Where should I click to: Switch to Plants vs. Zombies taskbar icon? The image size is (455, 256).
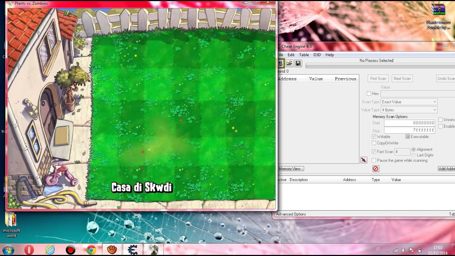pos(153,250)
